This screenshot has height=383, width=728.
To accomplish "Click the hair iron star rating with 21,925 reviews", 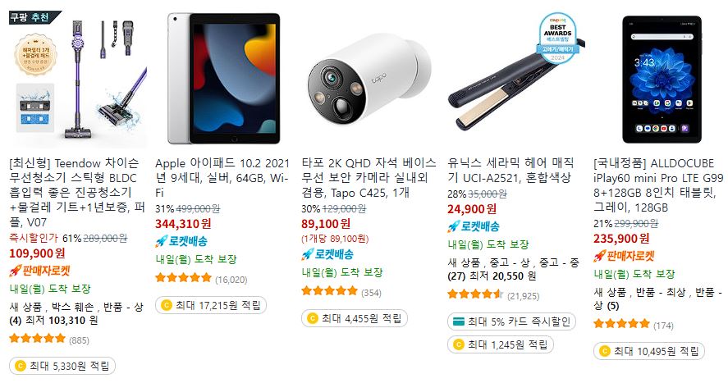I will (x=475, y=294).
